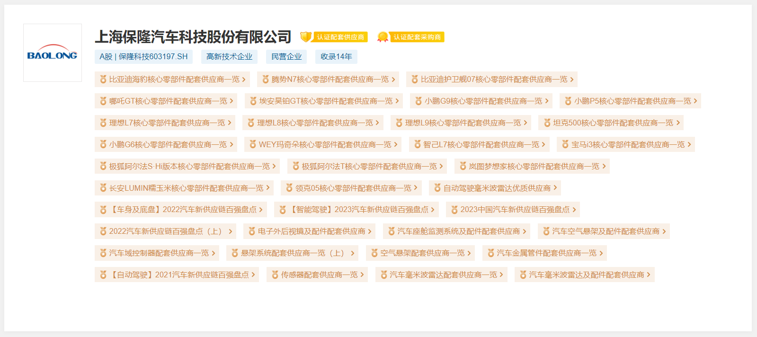Click medal icon beside 极狐阿尔法T核心零部件

click(x=296, y=166)
